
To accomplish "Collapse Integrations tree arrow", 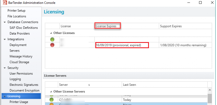I will tap(5, 39).
